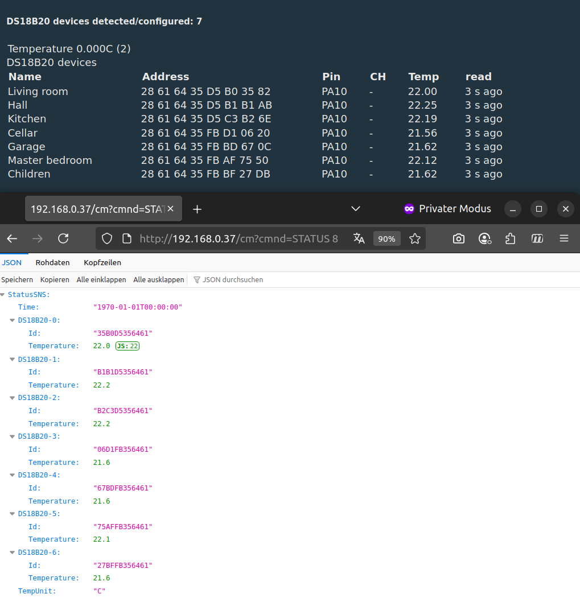Screen dimensions: 580x606
Task: Collapse the DS18B20-4 node
Action: click(x=13, y=475)
